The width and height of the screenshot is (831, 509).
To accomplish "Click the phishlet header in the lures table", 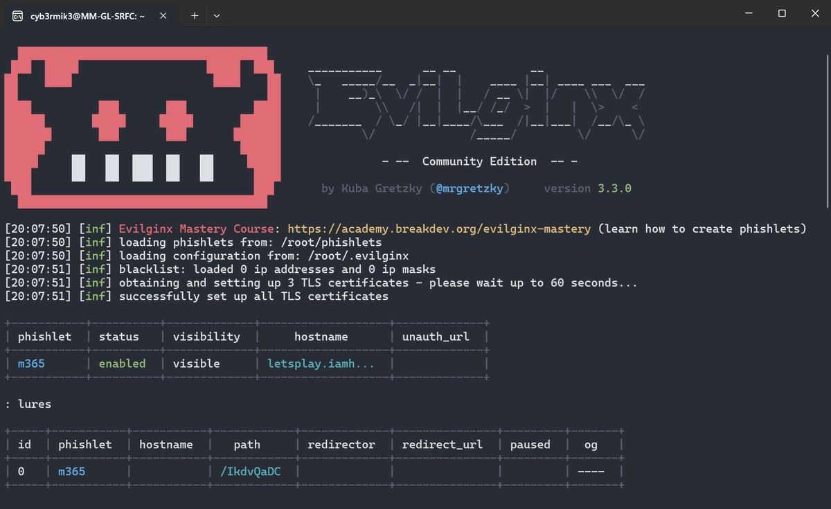I will coord(85,445).
